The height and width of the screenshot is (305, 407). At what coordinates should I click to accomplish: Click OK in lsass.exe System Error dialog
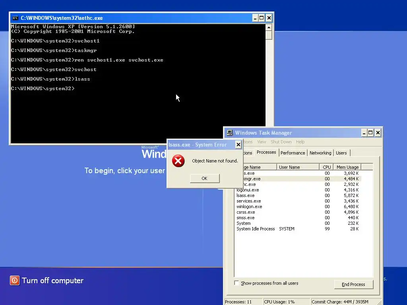(x=205, y=178)
